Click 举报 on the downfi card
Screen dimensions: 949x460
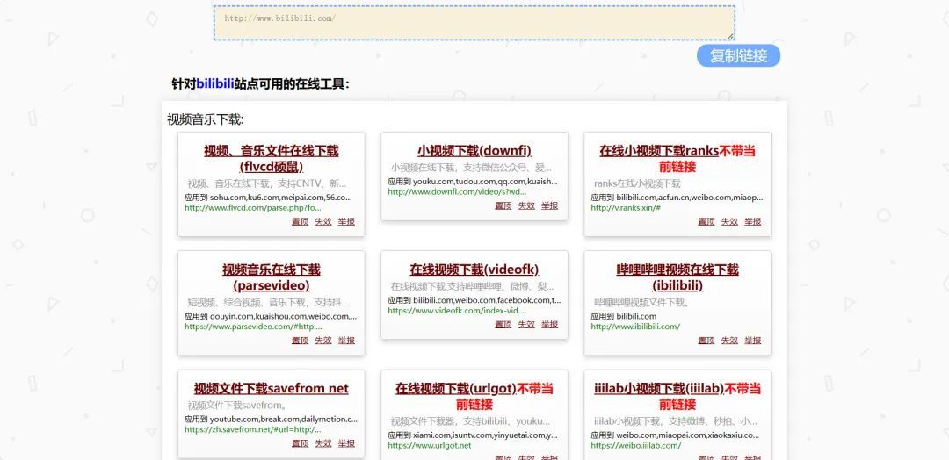[549, 205]
